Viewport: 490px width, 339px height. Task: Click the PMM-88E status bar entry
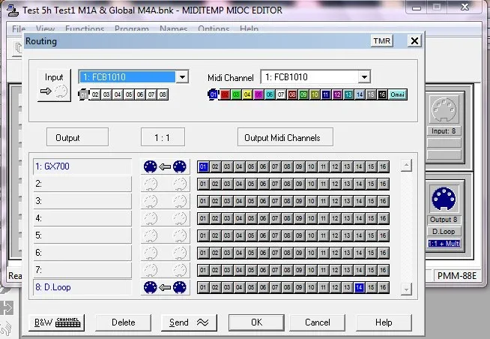point(456,275)
